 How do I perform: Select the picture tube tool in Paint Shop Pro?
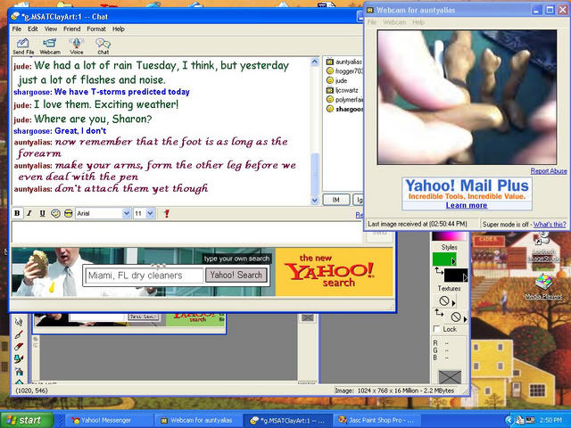coord(19,359)
